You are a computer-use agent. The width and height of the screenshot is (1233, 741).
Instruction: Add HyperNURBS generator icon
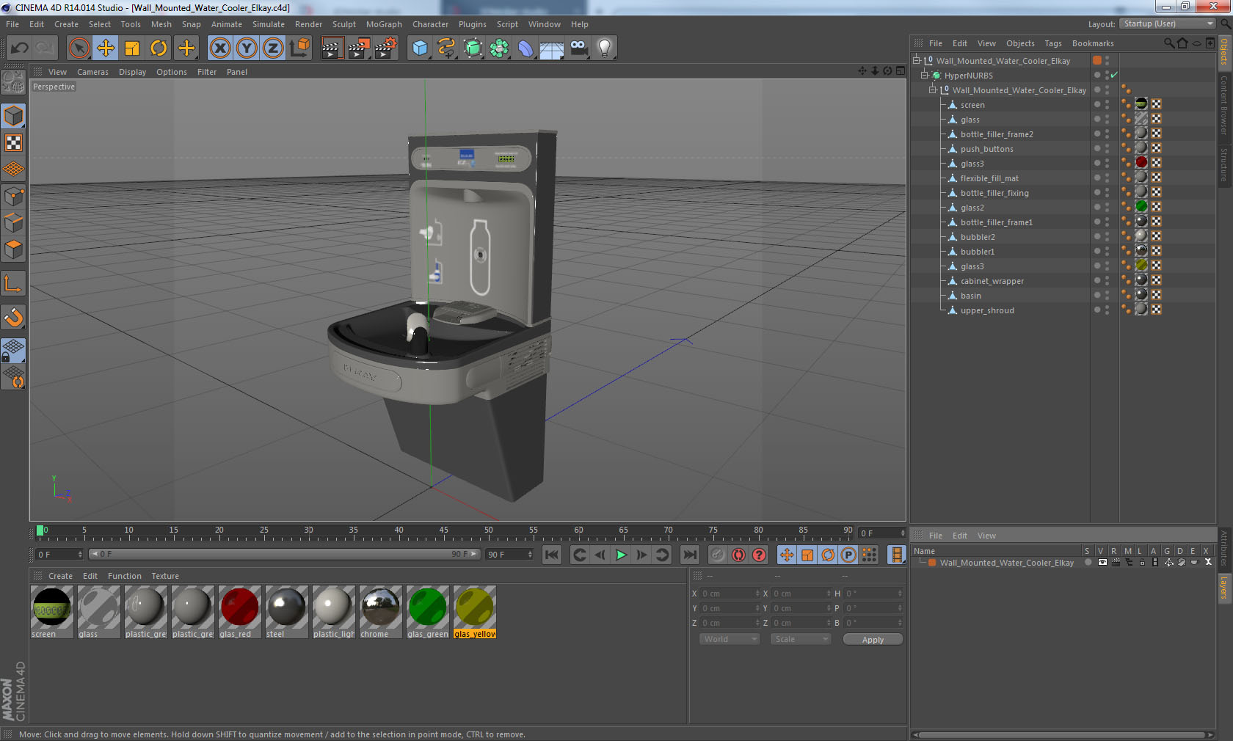click(x=473, y=48)
